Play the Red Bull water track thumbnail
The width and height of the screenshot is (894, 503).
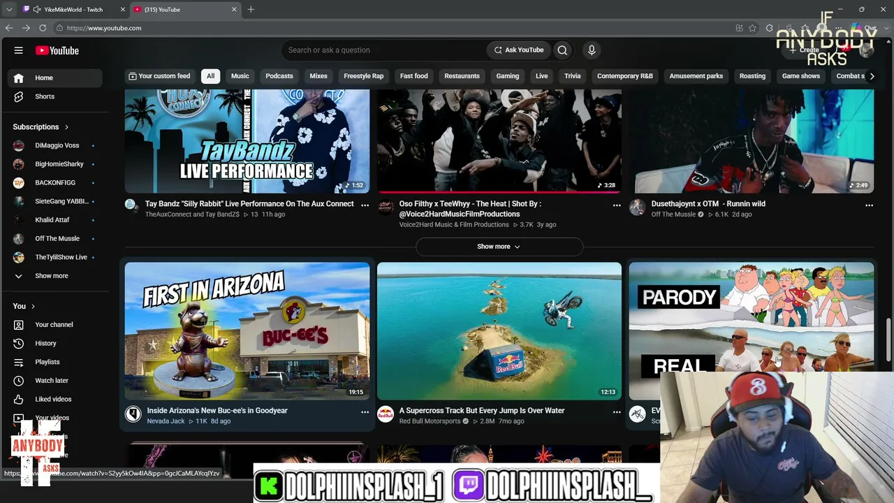499,331
